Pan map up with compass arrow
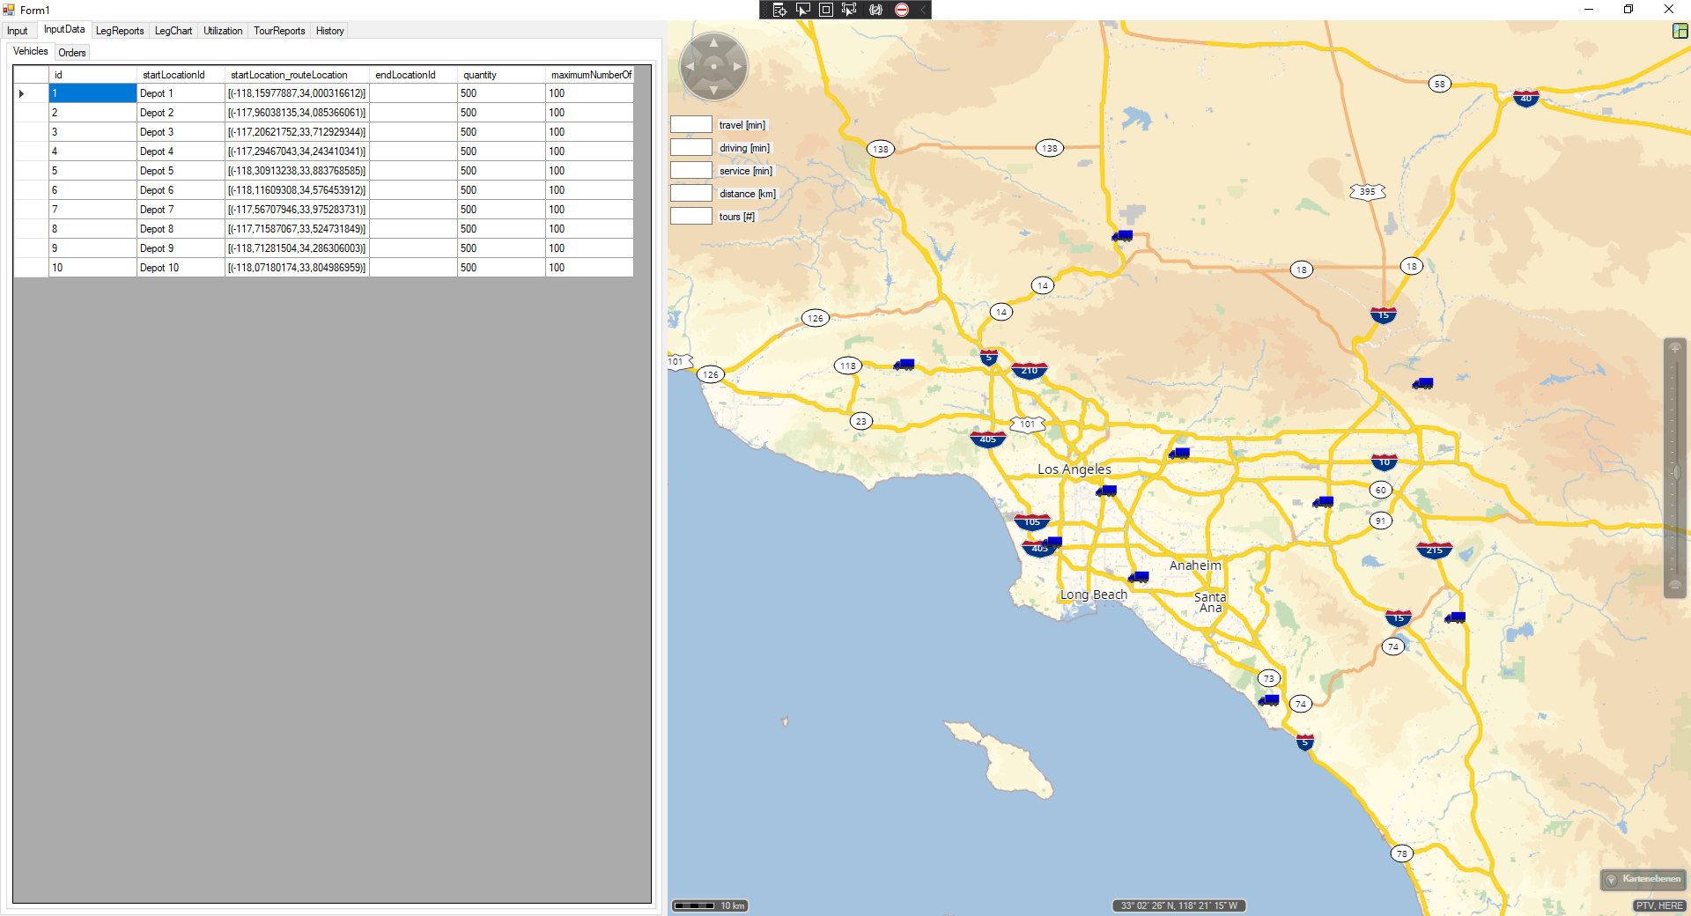The height and width of the screenshot is (916, 1691). coord(713,42)
